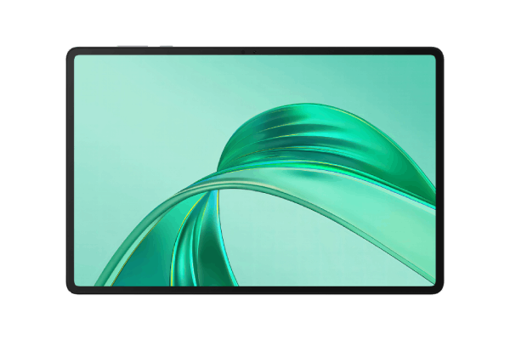The image size is (510, 340).
Task: Click the bottom-right corner of the tablet screen
Action: (x=434, y=284)
